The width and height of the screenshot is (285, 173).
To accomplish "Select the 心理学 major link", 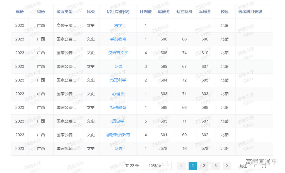I will (118, 94).
